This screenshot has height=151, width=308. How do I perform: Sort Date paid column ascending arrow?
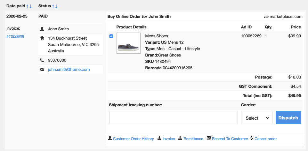coord(28,6)
